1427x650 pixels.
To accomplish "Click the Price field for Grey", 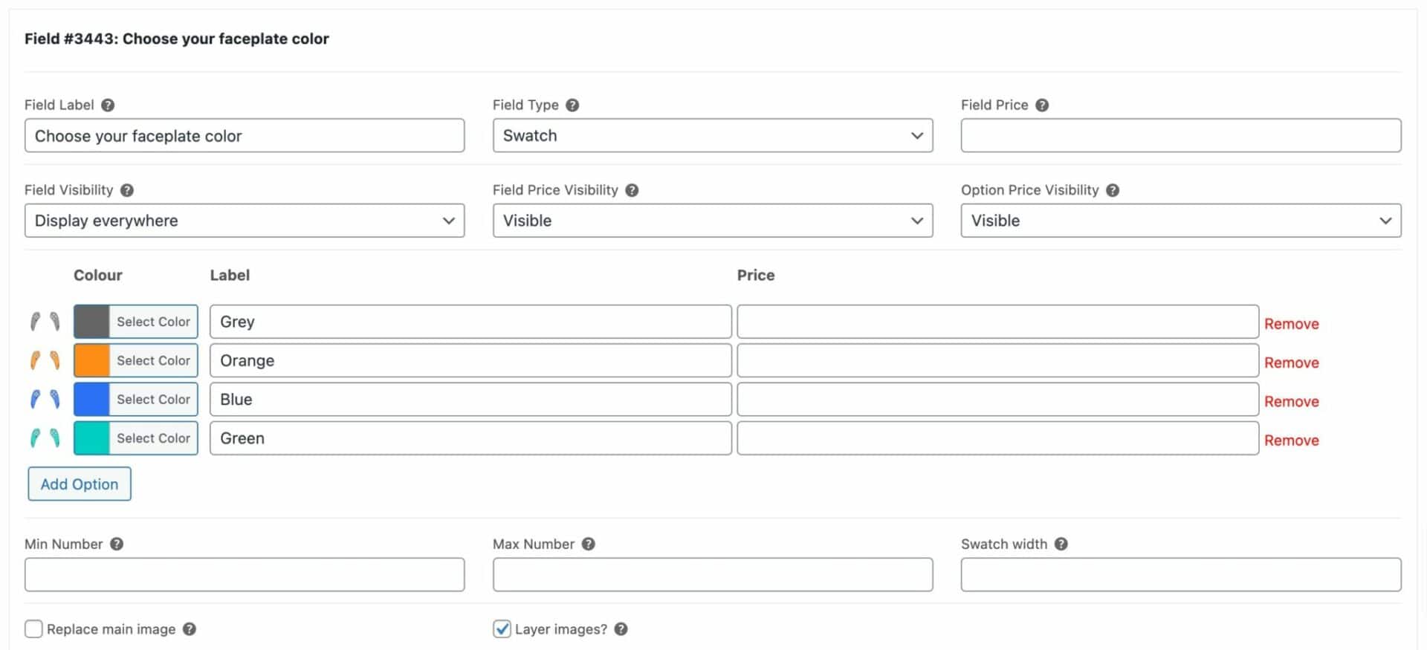I will tap(998, 322).
